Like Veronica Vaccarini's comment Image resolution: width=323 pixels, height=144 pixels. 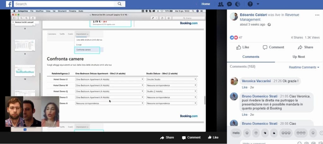(244, 87)
